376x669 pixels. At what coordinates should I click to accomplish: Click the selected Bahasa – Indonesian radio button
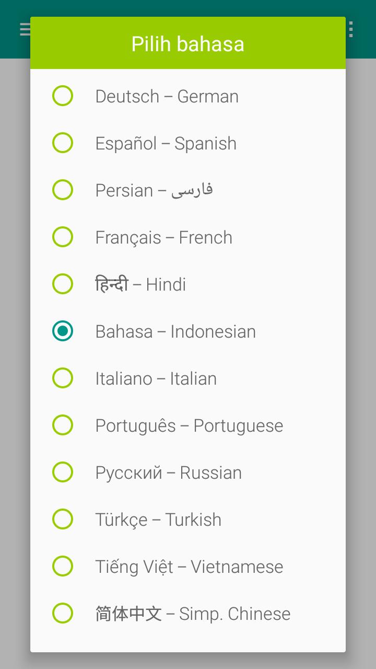63,331
